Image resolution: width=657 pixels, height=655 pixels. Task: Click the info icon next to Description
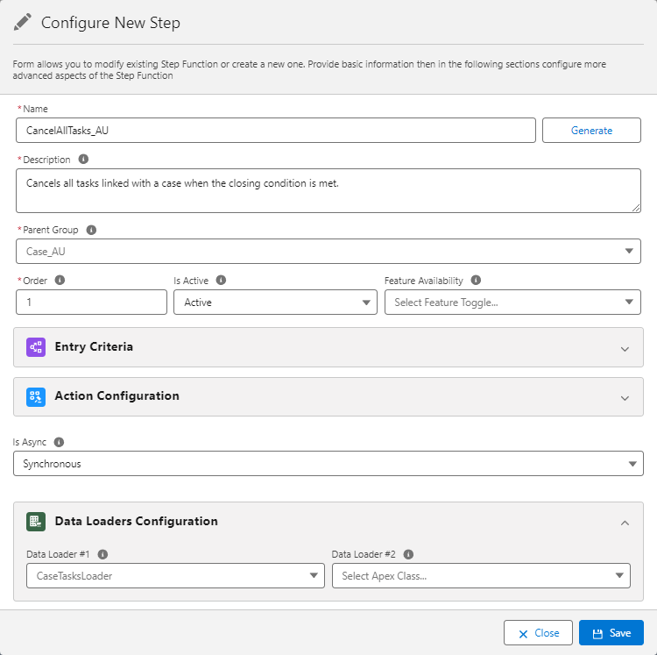tap(83, 159)
